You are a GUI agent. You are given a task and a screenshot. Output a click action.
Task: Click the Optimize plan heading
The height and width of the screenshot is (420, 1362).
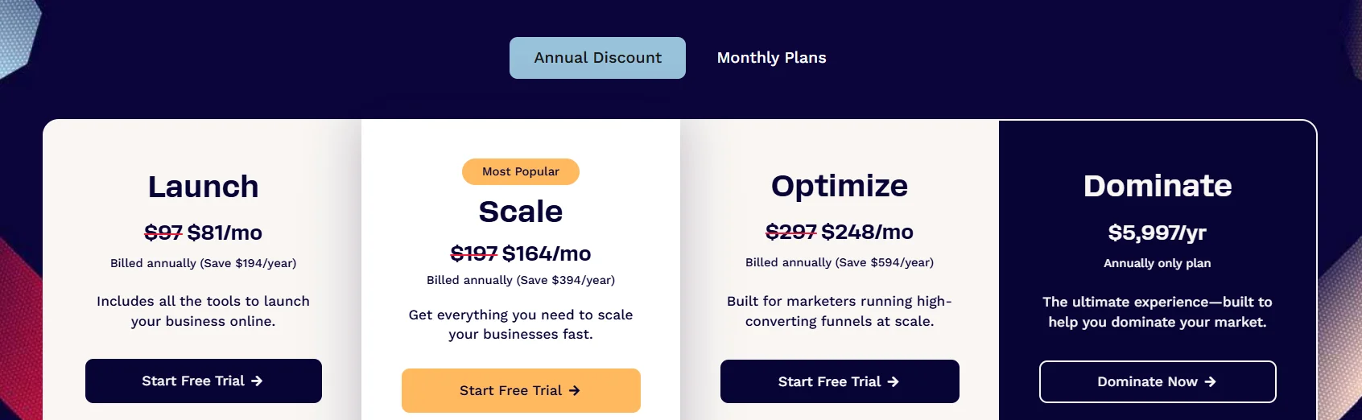pyautogui.click(x=839, y=186)
